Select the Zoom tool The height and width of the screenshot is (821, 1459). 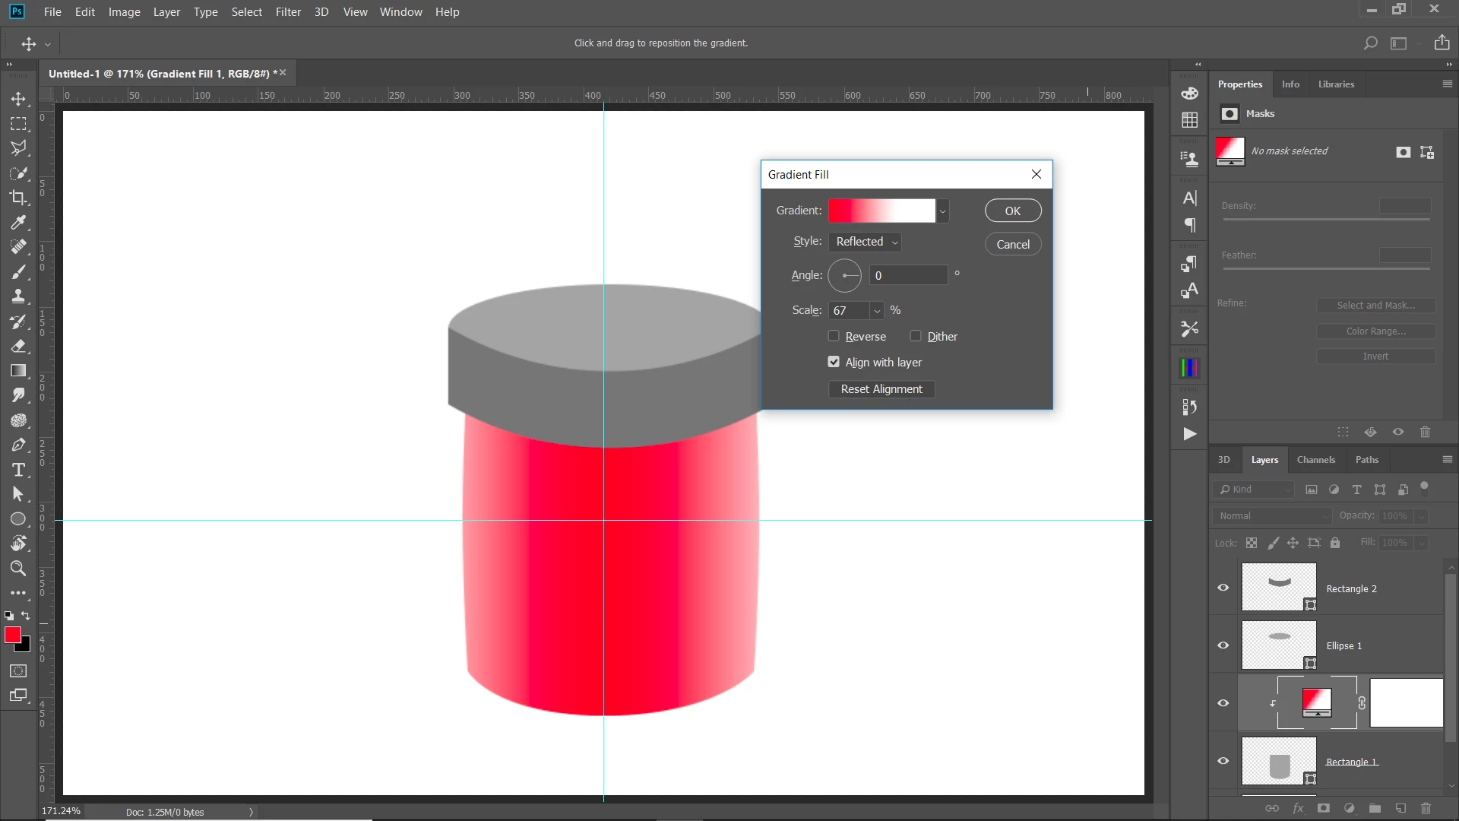tap(18, 569)
